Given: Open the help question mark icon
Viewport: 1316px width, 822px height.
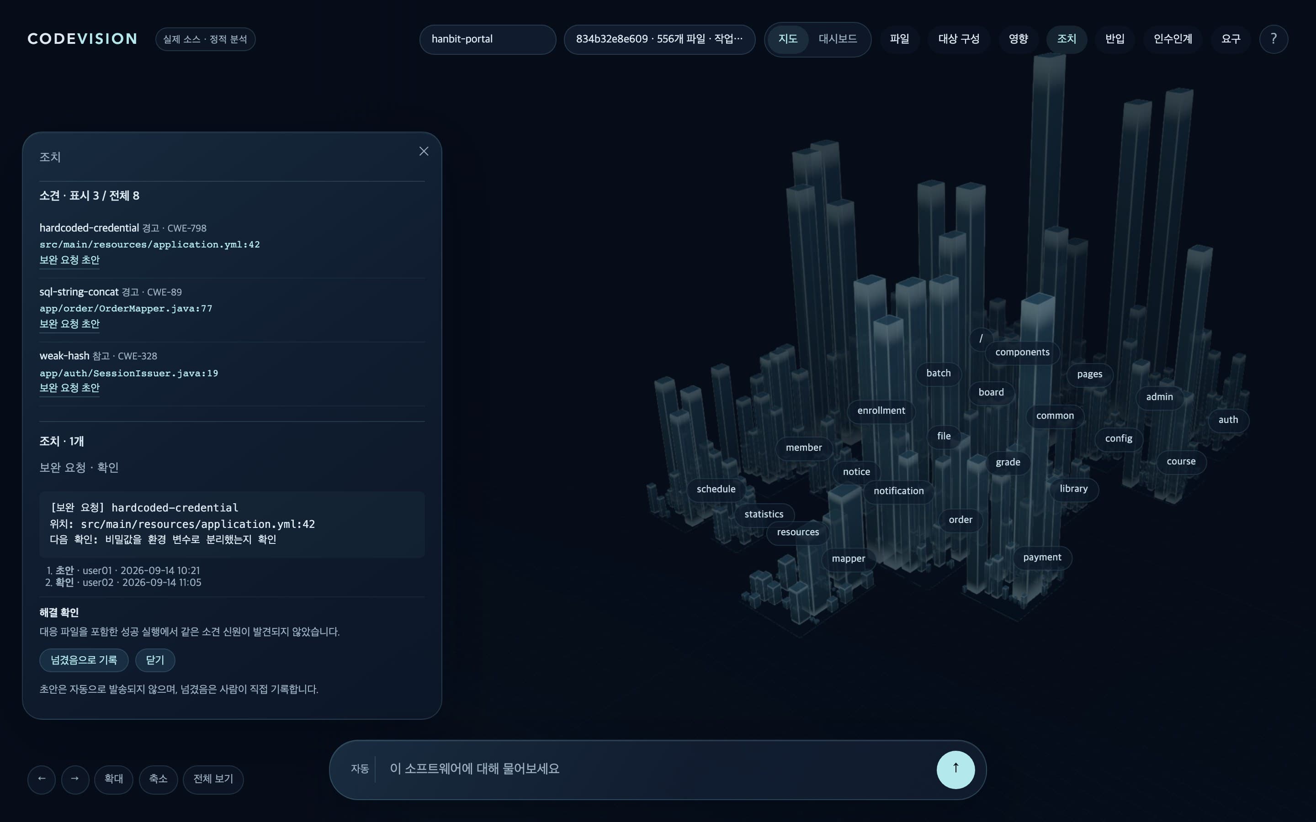Looking at the screenshot, I should click(x=1273, y=39).
